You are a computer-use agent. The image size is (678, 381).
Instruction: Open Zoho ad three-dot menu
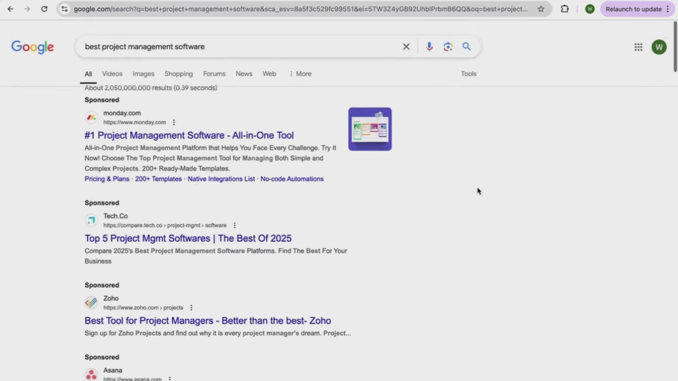(191, 308)
